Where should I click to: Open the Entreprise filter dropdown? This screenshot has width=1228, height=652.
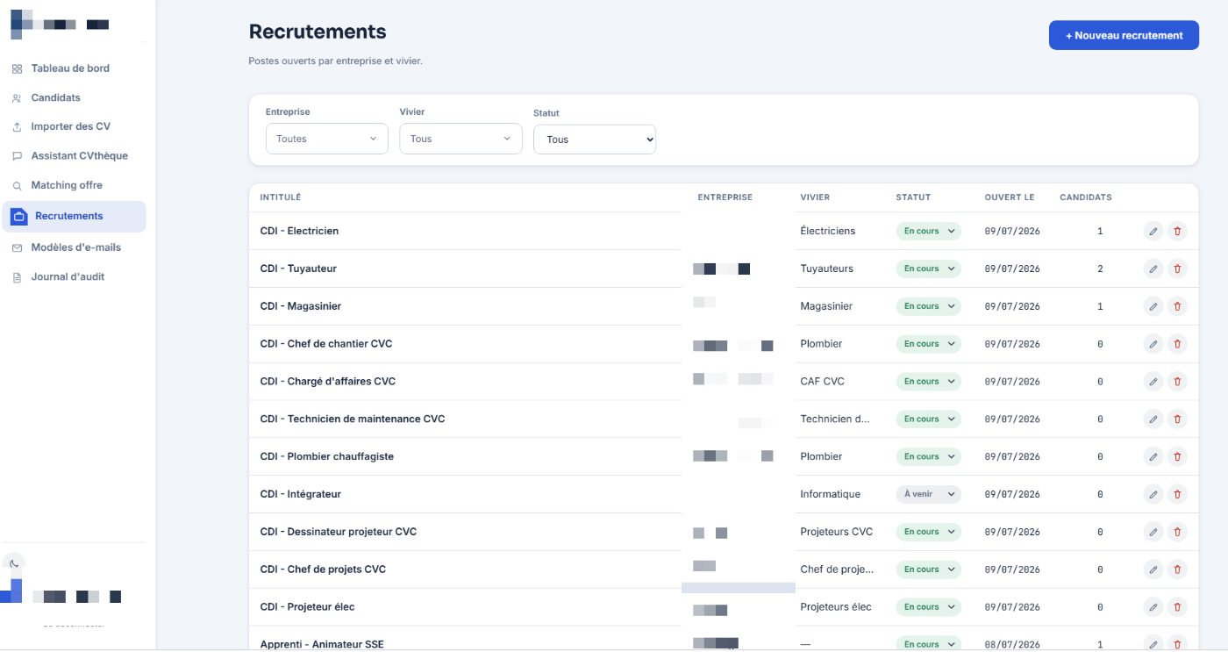[x=327, y=139]
